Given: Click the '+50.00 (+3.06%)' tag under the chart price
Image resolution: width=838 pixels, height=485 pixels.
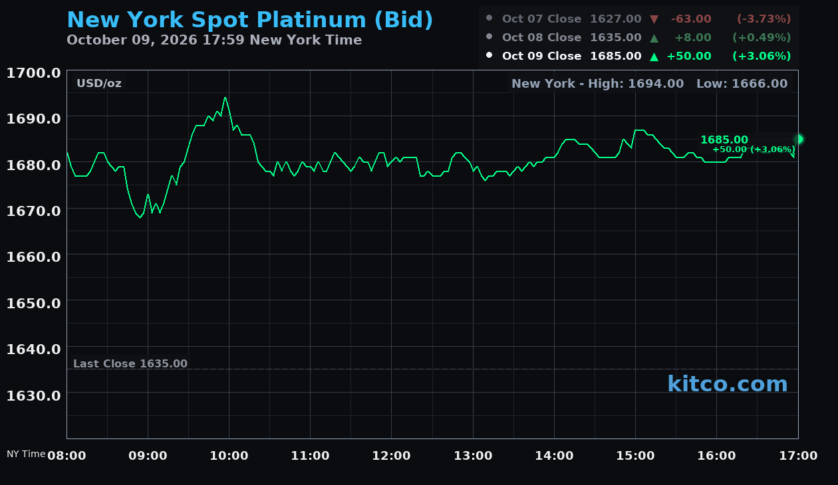Looking at the screenshot, I should [754, 149].
